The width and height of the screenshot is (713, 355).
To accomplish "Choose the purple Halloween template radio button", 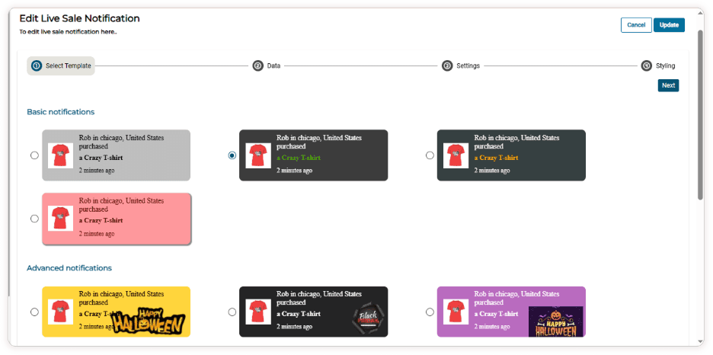I will [430, 312].
